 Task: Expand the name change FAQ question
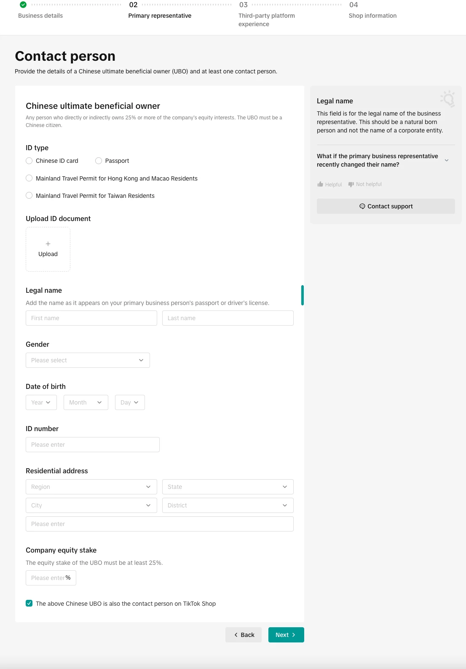pos(447,160)
